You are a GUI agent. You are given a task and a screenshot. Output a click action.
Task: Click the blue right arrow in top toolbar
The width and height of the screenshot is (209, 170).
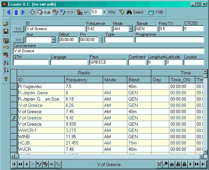(x=23, y=12)
